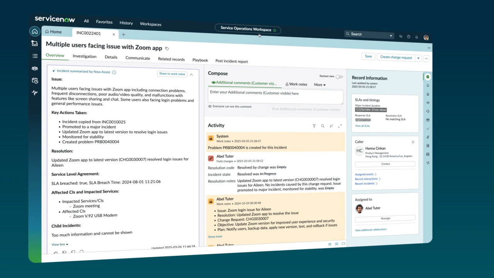This screenshot has width=494, height=278.
Task: Expand Activity panel to full screen
Action: [340, 126]
